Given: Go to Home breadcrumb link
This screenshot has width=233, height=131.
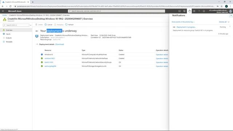Looking at the screenshot, I should 4,15.
